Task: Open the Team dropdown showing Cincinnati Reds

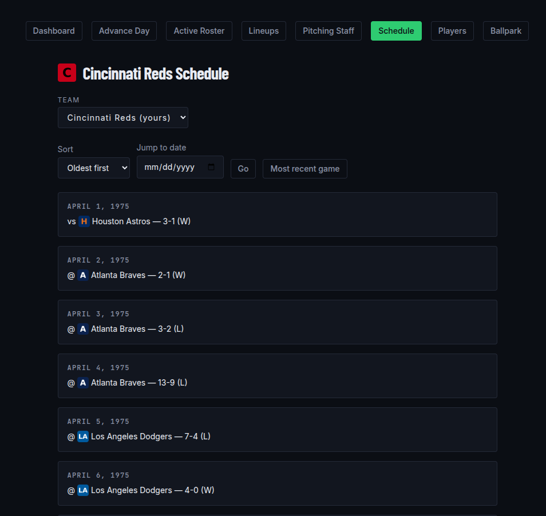Action: 123,118
